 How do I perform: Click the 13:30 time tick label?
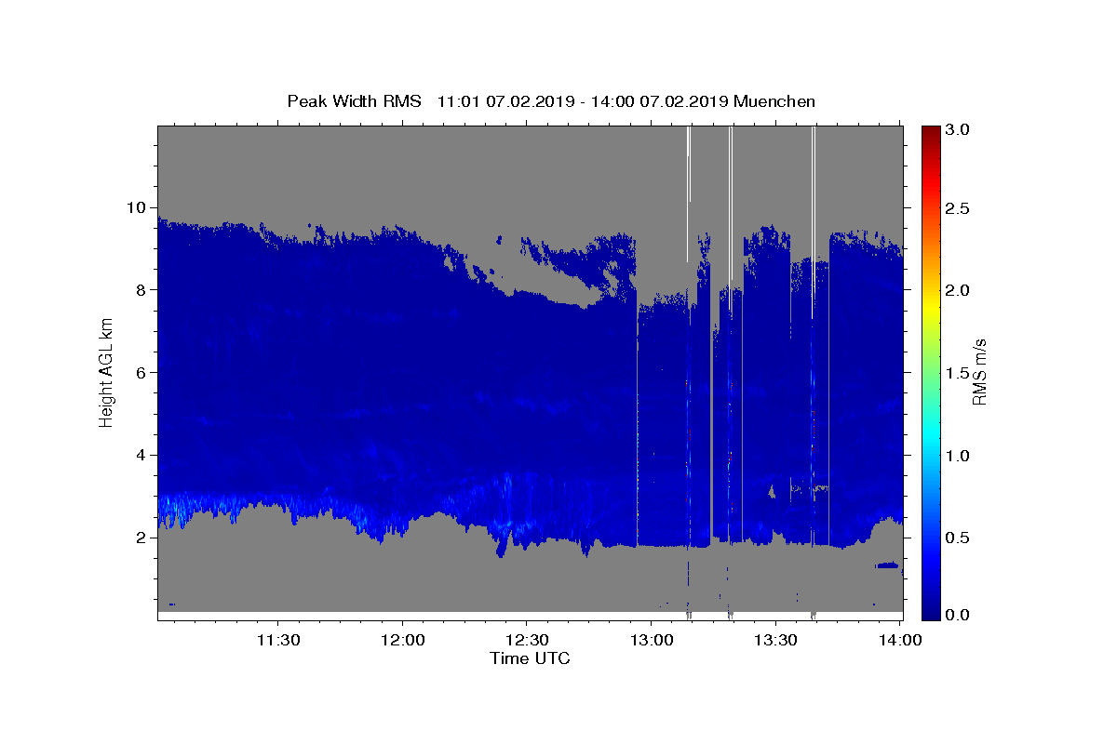tap(775, 640)
